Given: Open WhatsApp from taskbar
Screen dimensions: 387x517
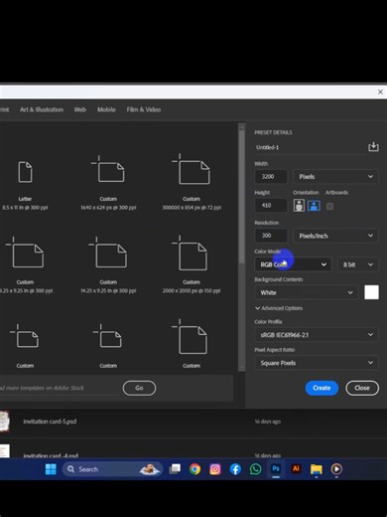Looking at the screenshot, I should [x=255, y=469].
